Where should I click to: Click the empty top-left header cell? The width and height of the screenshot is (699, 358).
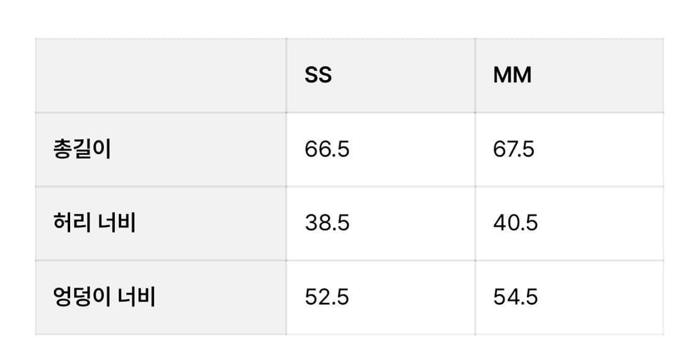tap(160, 75)
